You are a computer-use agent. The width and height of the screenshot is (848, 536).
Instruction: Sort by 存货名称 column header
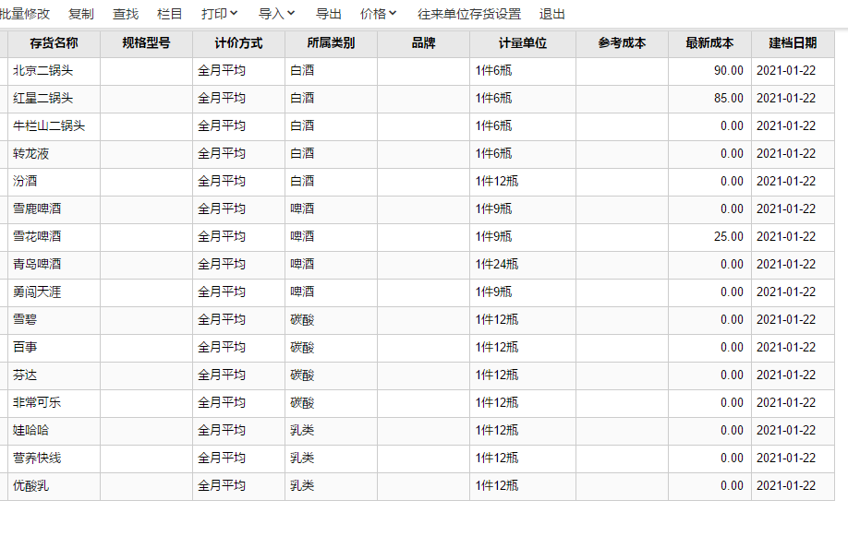[55, 43]
